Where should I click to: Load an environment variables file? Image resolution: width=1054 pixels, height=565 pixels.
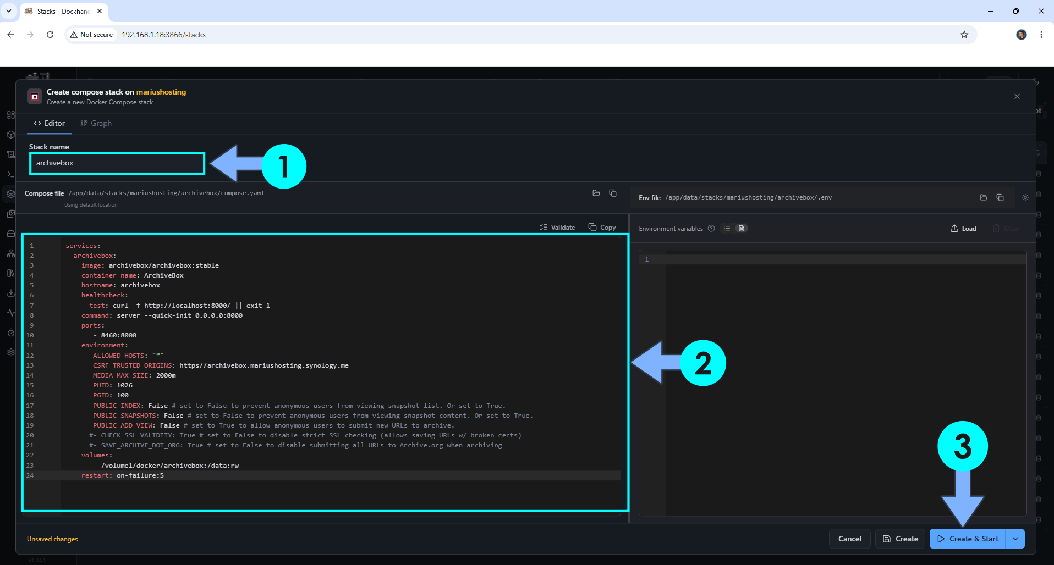(963, 229)
